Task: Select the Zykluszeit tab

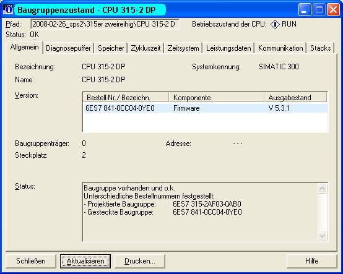Action: coord(145,48)
